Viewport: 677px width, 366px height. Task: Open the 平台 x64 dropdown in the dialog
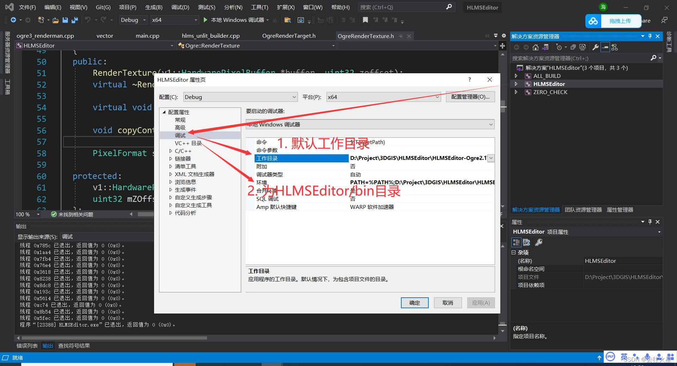(x=384, y=97)
